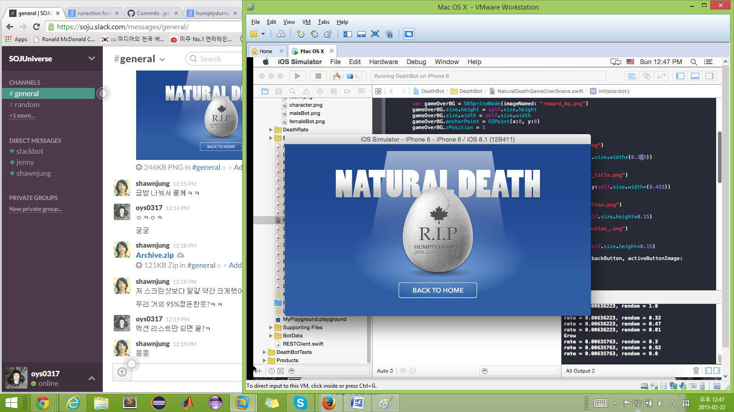Click VMware take snapshot icon
This screenshot has width=734, height=412.
click(x=300, y=34)
